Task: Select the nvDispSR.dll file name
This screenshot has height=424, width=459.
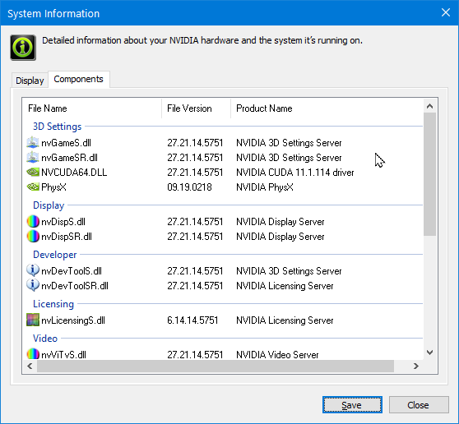Action: [x=67, y=237]
